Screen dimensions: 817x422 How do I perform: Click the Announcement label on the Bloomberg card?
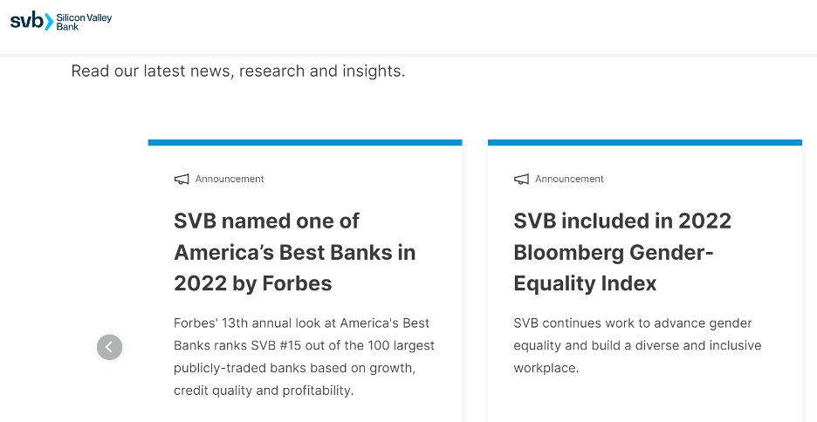point(569,179)
